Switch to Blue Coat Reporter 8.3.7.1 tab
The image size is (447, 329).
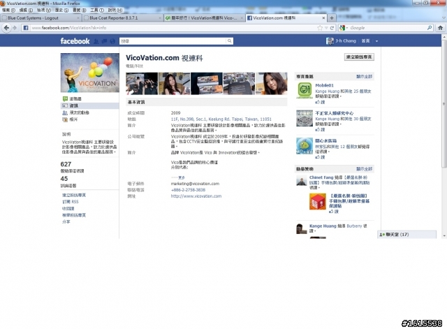[123, 17]
